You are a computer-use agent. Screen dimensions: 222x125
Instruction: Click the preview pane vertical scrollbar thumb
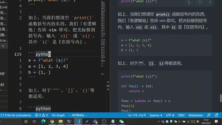point(221,98)
